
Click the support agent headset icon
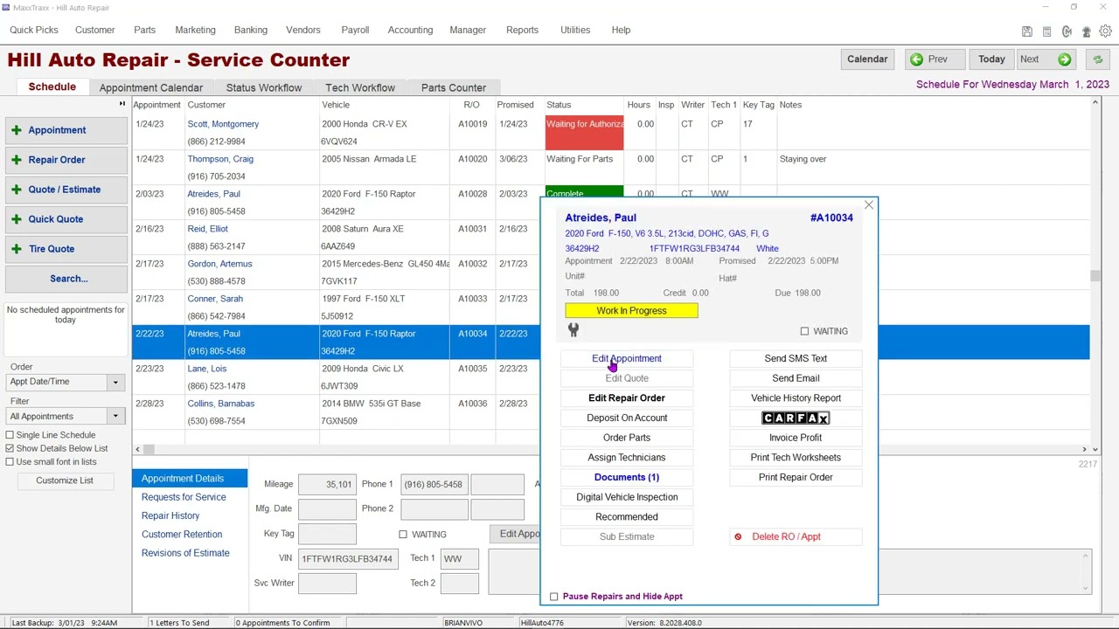[x=1087, y=31]
